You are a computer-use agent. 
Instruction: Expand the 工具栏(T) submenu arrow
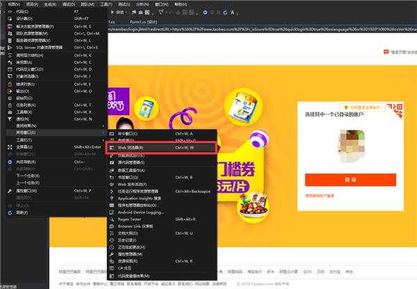pyautogui.click(x=104, y=140)
